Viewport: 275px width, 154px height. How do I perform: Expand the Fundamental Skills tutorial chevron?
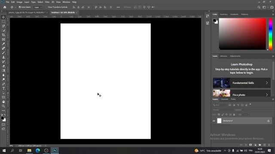pos(267,83)
